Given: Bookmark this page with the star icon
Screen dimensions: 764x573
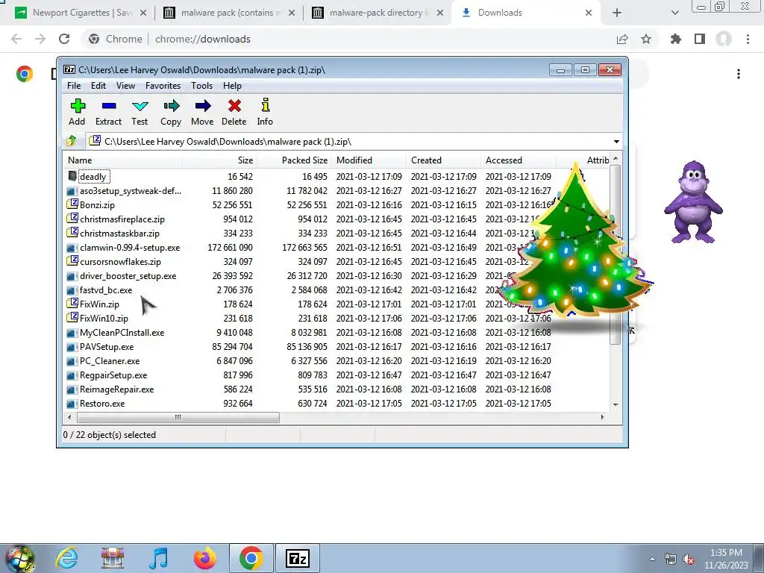Looking at the screenshot, I should pos(646,39).
